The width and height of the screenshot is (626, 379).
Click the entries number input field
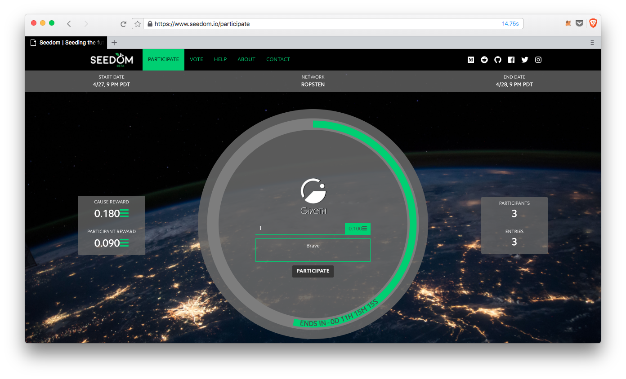[300, 229]
